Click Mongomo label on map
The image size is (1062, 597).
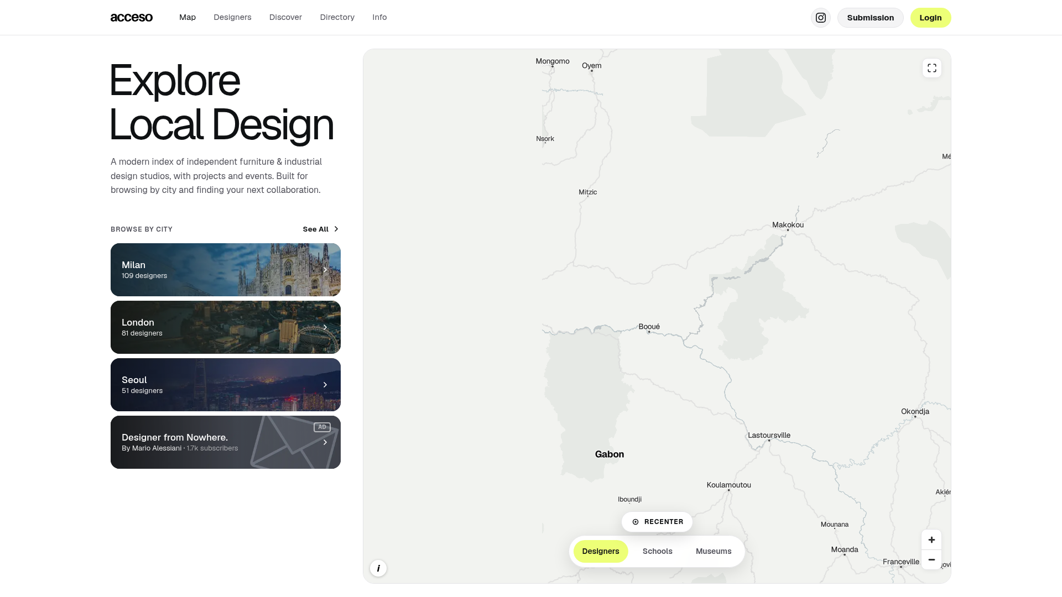tap(553, 61)
